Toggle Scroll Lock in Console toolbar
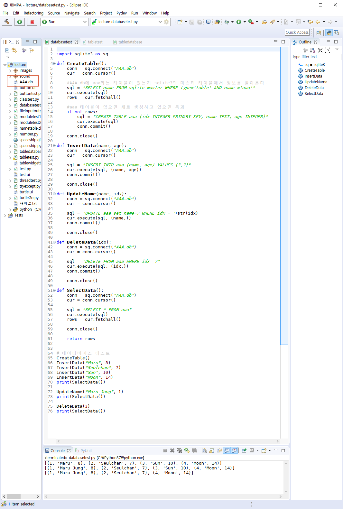Screen dimensions: 343x509 pos(212,450)
